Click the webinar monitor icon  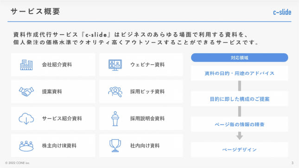tap(115, 65)
